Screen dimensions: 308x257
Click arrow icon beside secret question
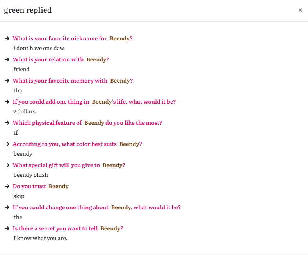(7, 228)
